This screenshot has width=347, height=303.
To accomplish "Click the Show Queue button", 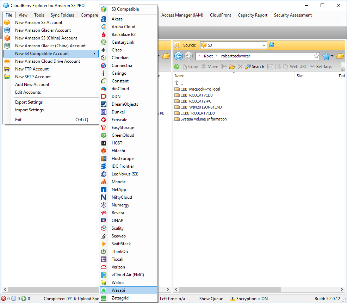I will pyautogui.click(x=211, y=298).
